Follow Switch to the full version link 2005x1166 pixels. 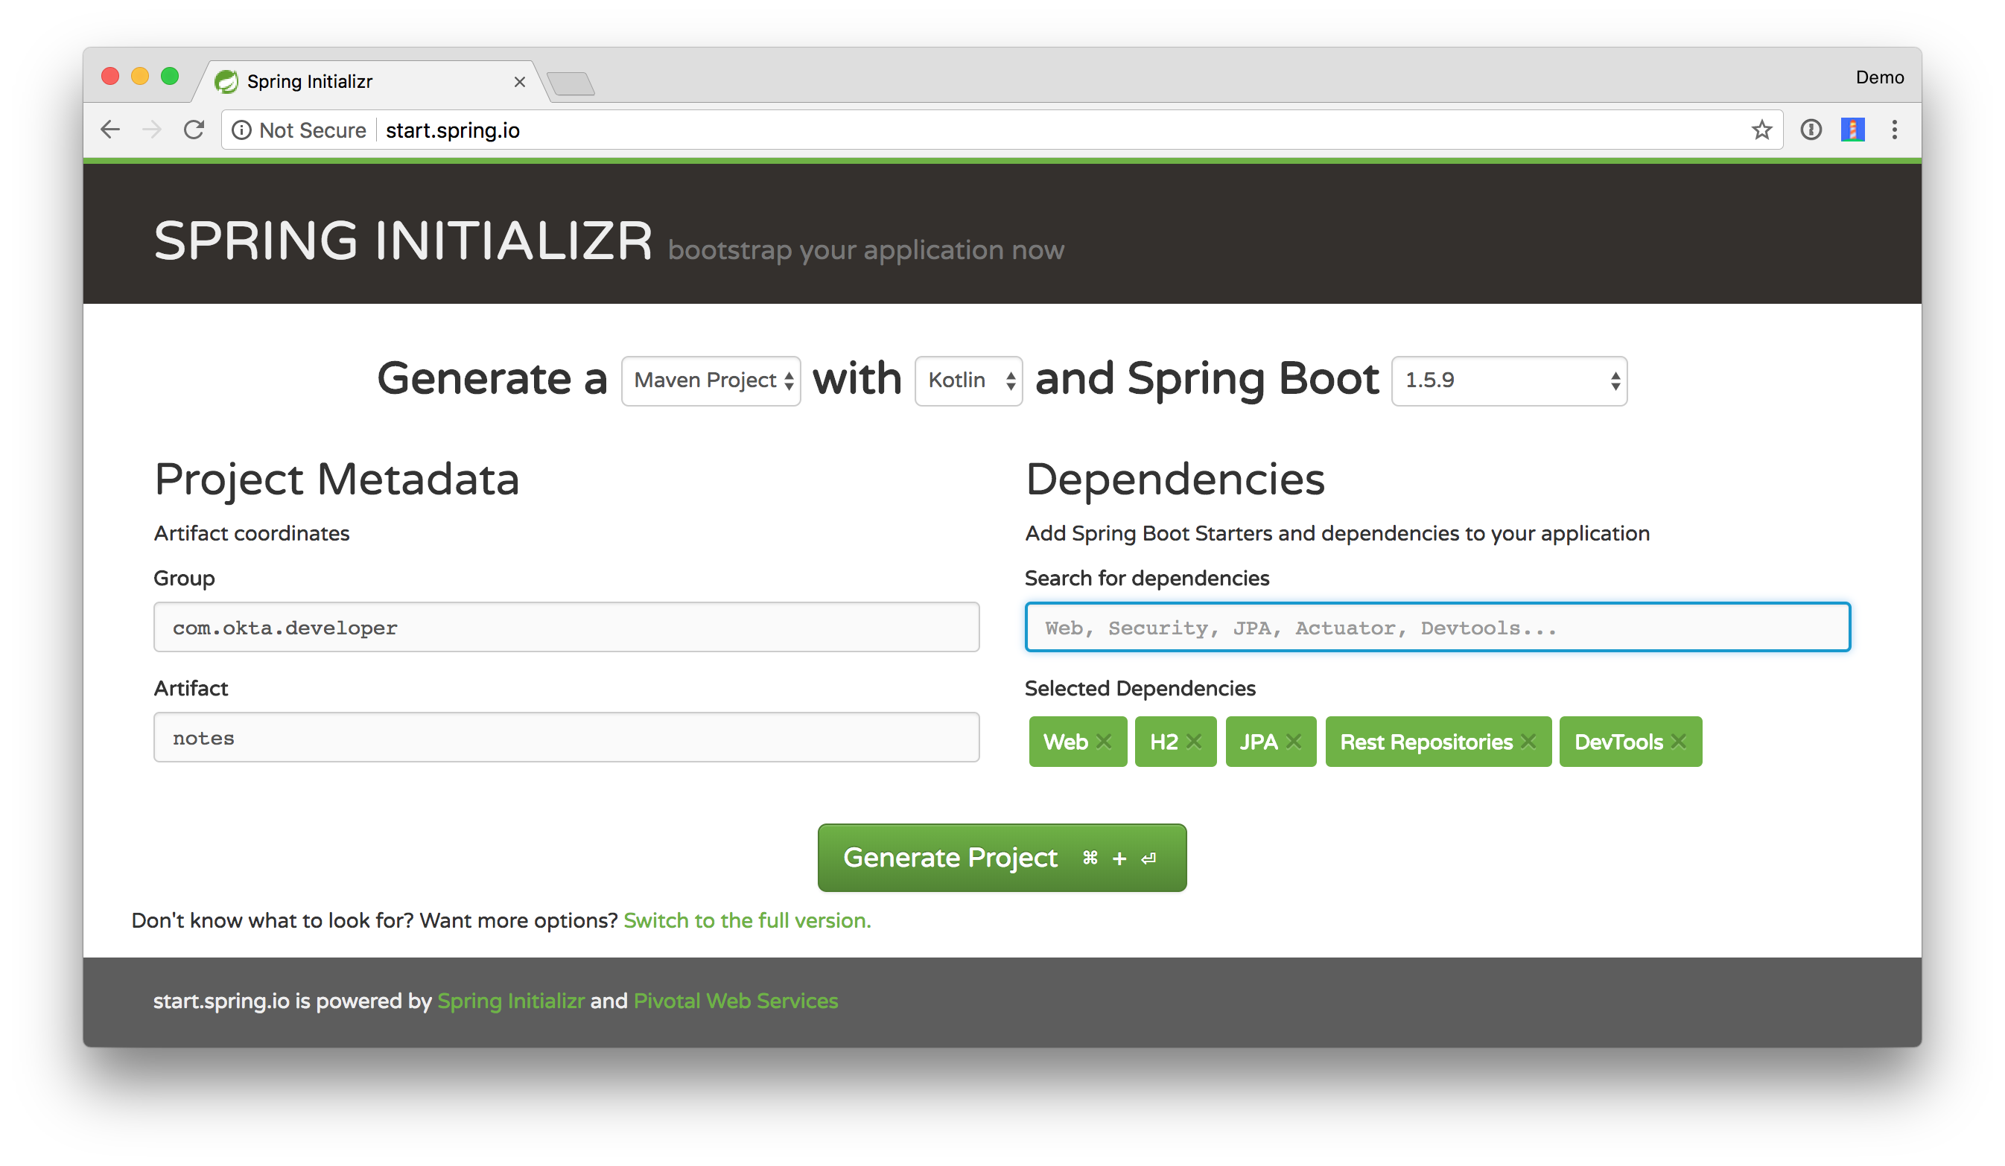click(746, 920)
